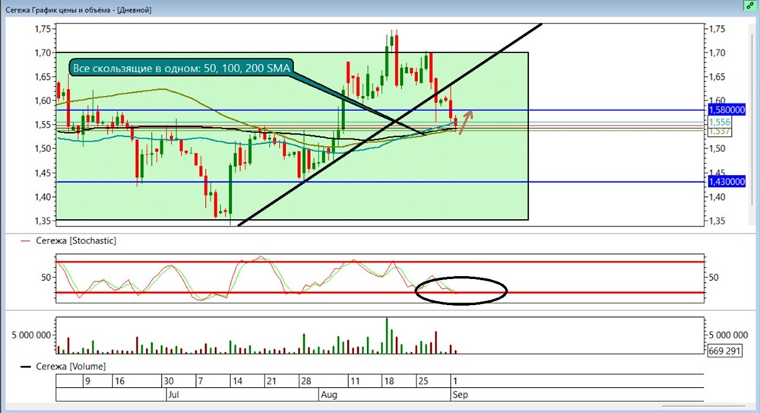Click the horizontal scrollbar at bottom right
Viewport: 760px width, 413px height.
703,405
